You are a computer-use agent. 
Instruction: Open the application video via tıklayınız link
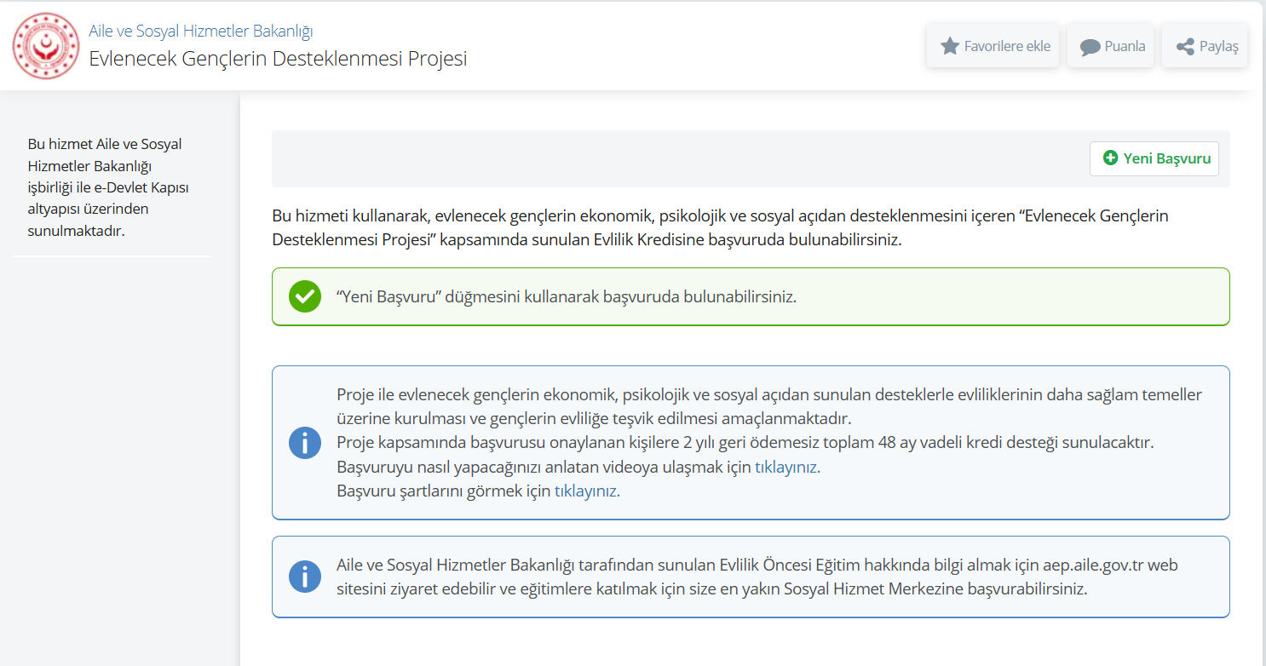pos(786,467)
